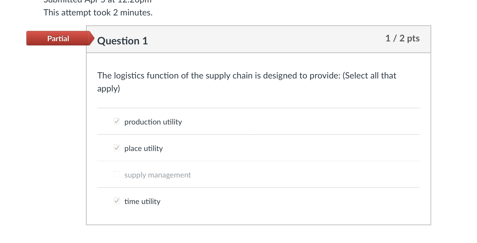477x243 pixels.
Task: Click "This attempt took 2 minutes." text
Action: [98, 12]
